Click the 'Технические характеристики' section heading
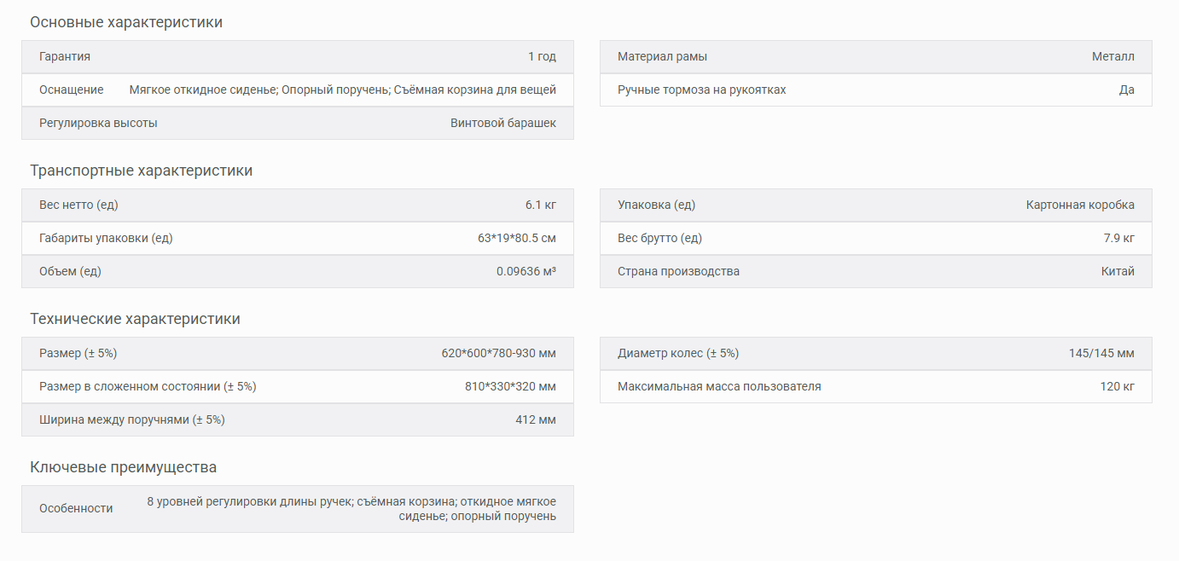The width and height of the screenshot is (1179, 561). tap(135, 319)
